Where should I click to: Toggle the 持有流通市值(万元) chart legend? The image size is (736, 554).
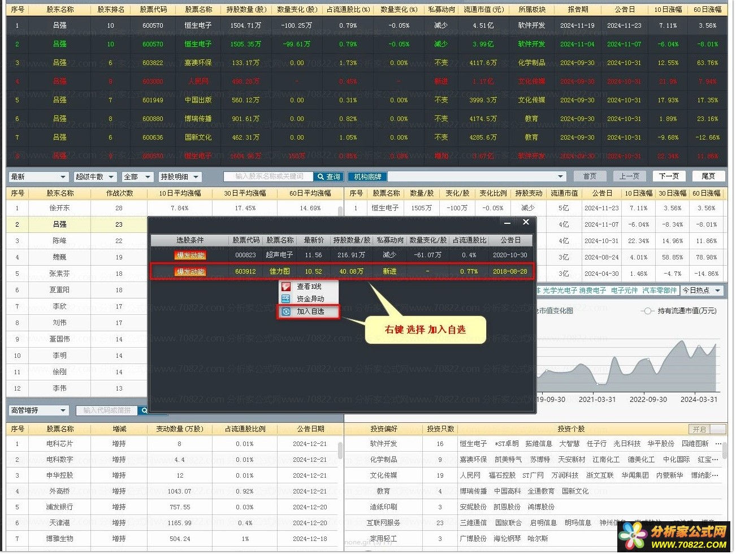click(x=679, y=311)
